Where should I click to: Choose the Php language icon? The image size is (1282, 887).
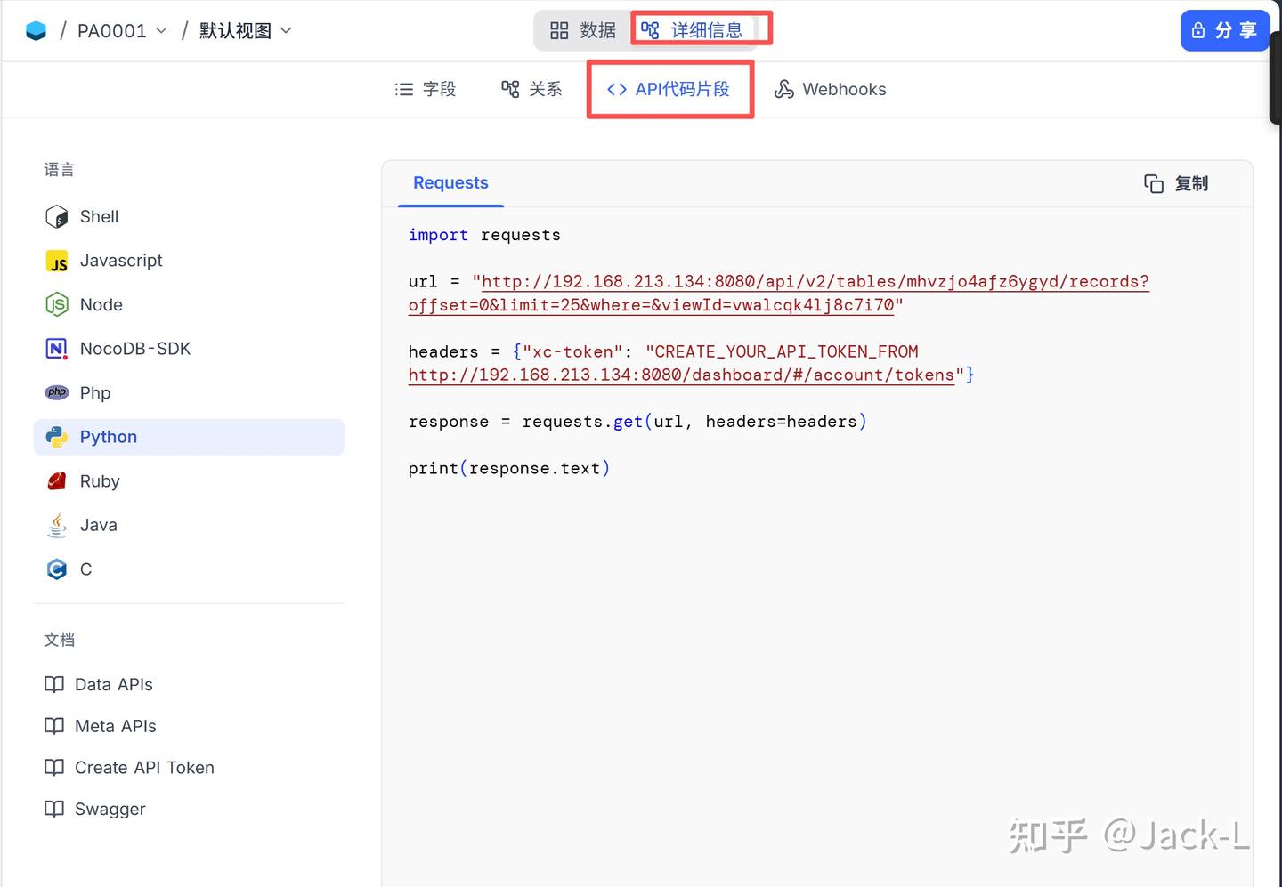(x=56, y=392)
